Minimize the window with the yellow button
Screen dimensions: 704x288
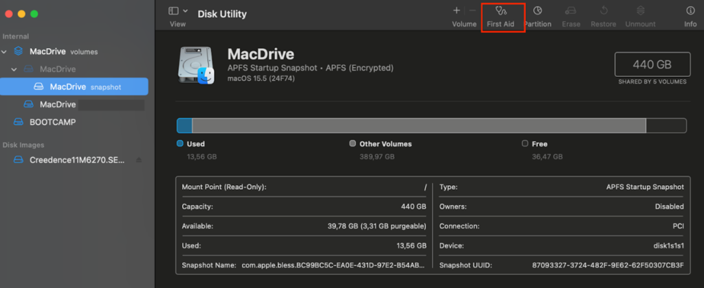[x=21, y=14]
